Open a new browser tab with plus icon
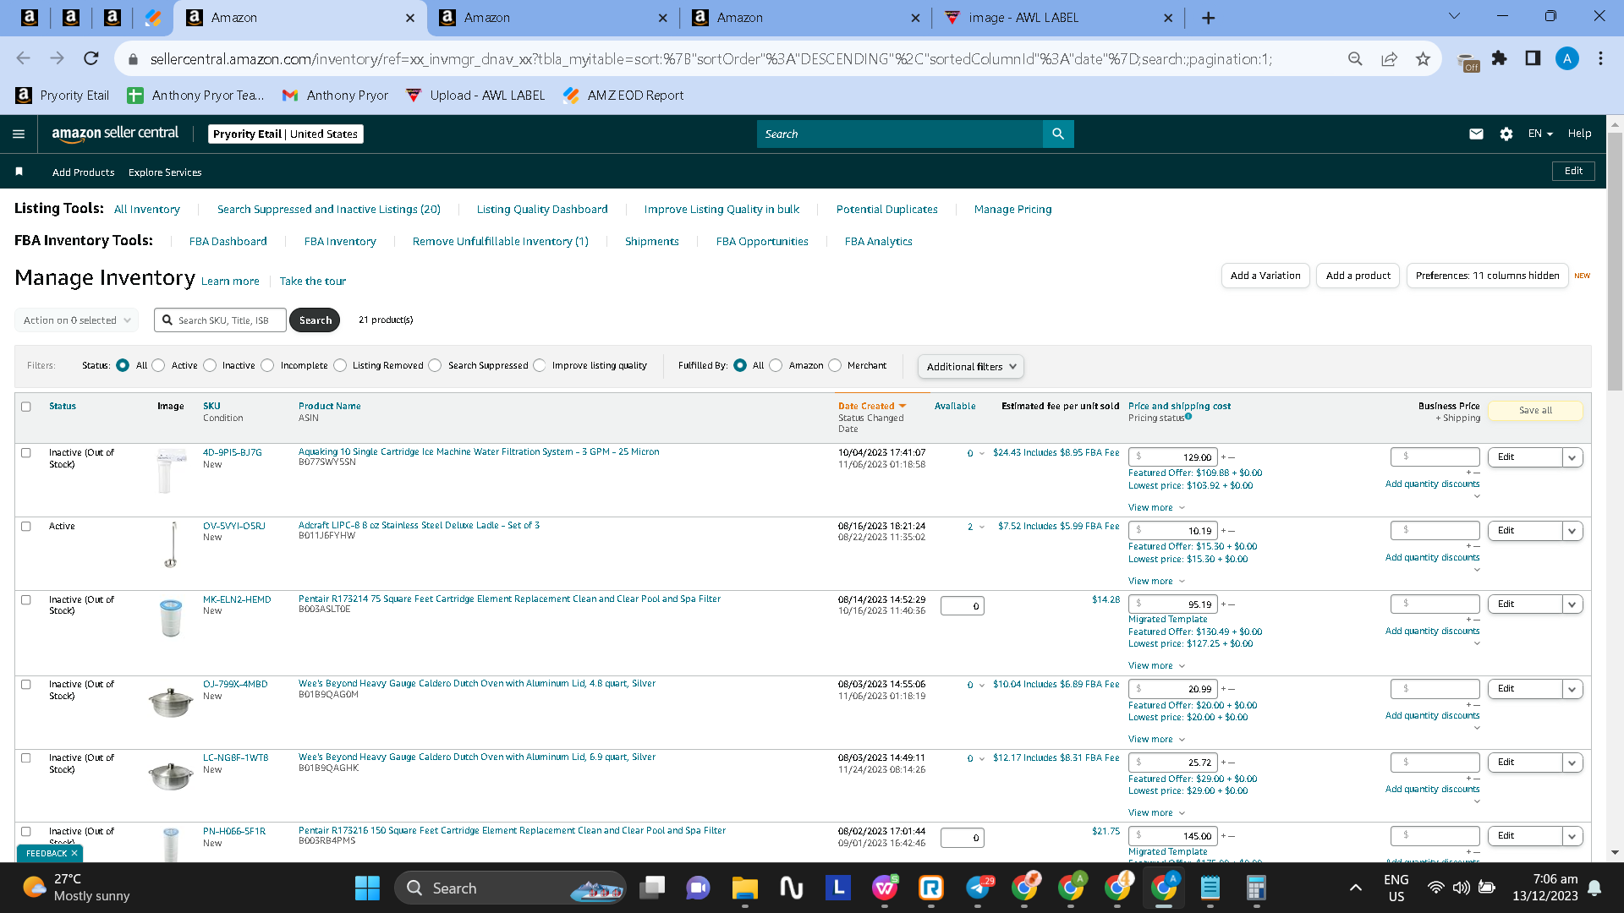Viewport: 1624px width, 913px height. tap(1208, 18)
